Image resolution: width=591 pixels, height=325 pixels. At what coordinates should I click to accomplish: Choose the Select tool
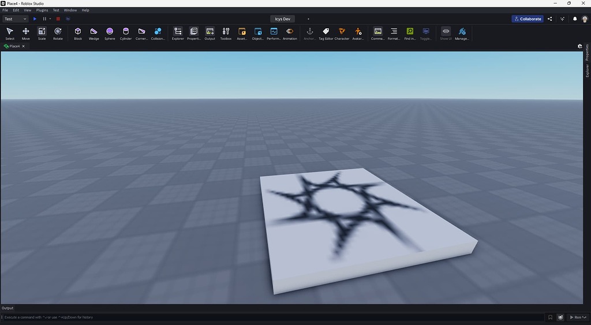(10, 33)
